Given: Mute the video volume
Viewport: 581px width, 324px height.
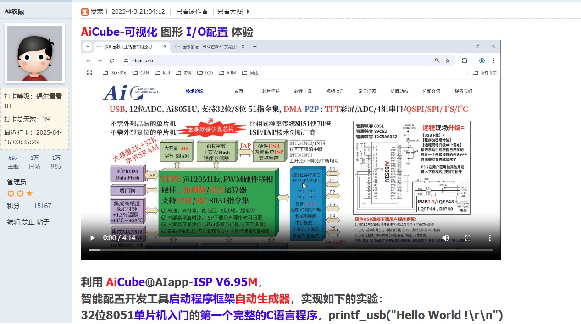Looking at the screenshot, I should coord(445,238).
